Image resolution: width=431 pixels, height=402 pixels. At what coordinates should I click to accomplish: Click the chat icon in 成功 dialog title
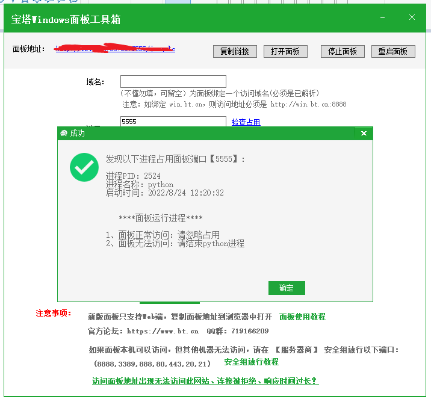tap(64, 133)
